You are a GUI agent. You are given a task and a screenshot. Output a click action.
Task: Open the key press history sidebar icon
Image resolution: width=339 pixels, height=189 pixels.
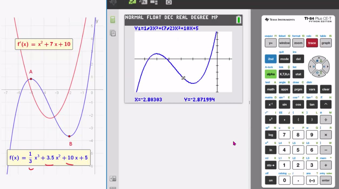click(113, 33)
